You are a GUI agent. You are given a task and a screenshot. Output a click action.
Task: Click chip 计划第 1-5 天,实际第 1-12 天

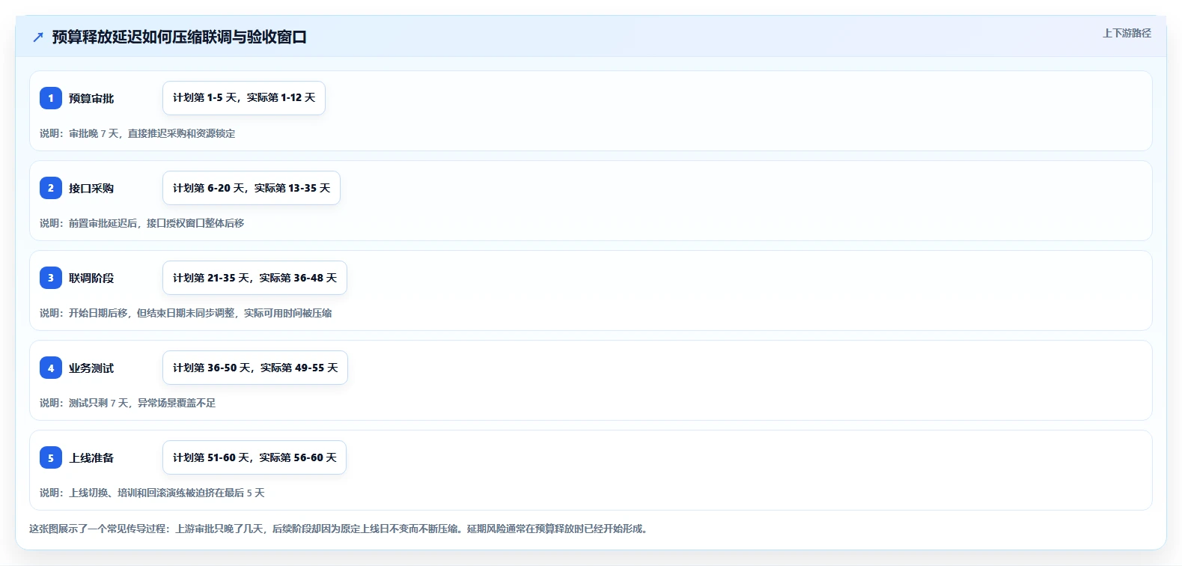244,98
